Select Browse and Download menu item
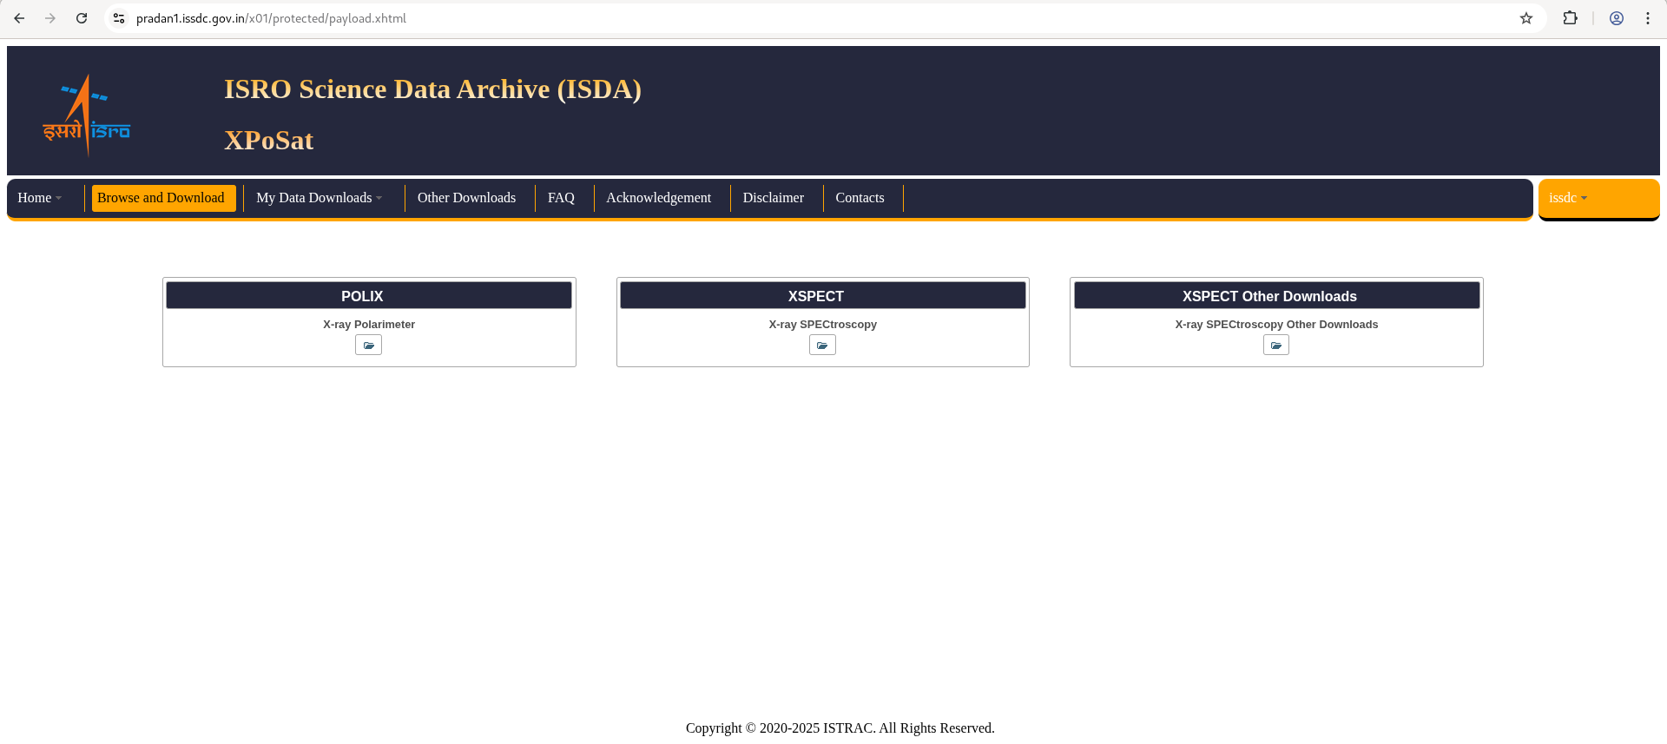Image resolution: width=1667 pixels, height=744 pixels. (161, 198)
